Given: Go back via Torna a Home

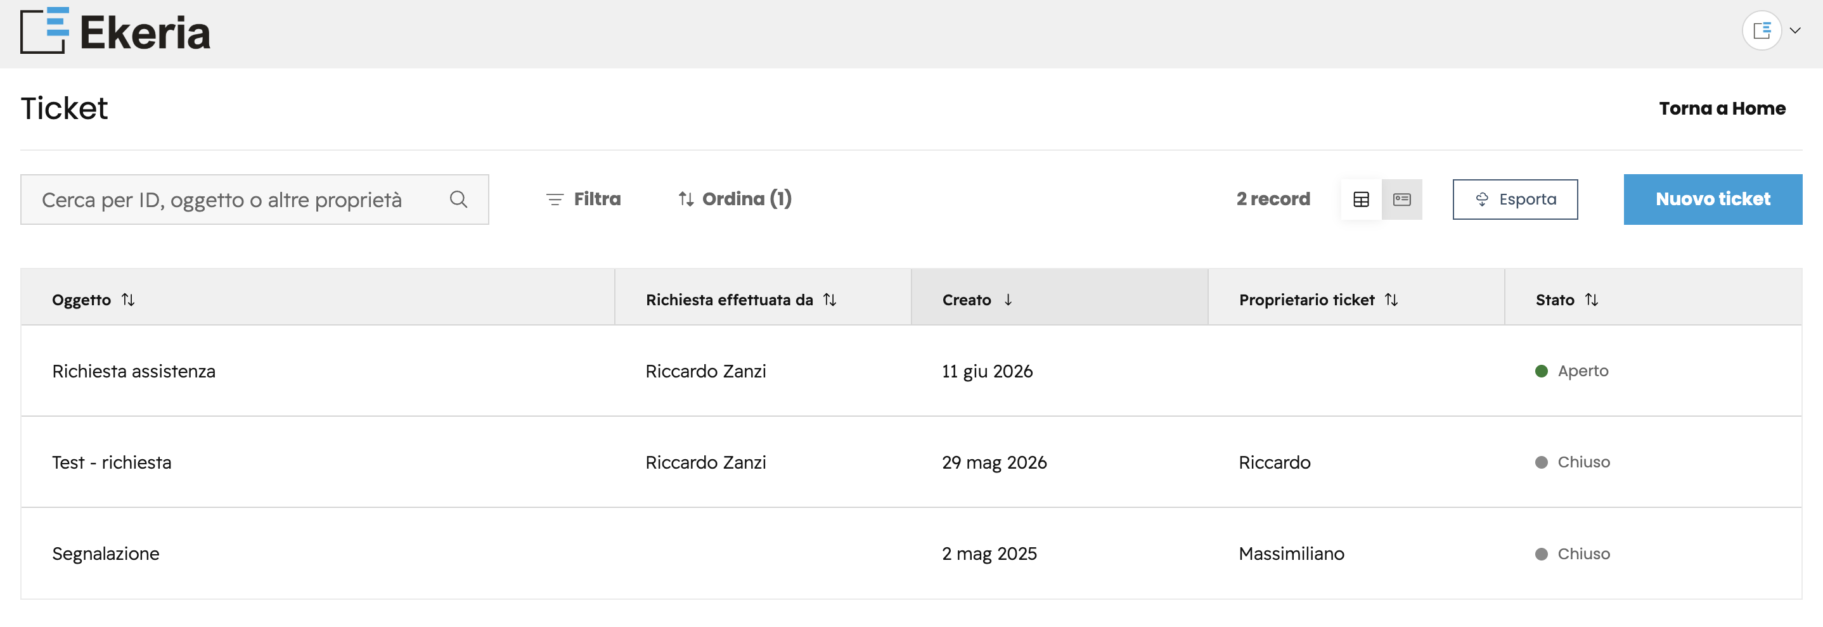Looking at the screenshot, I should pyautogui.click(x=1722, y=108).
